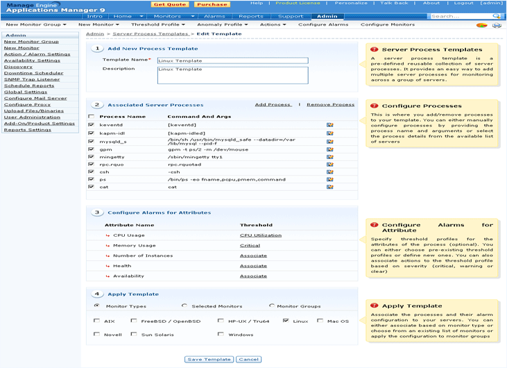The width and height of the screenshot is (507, 368).
Task: Switch to the Intro tab
Action: click(95, 16)
